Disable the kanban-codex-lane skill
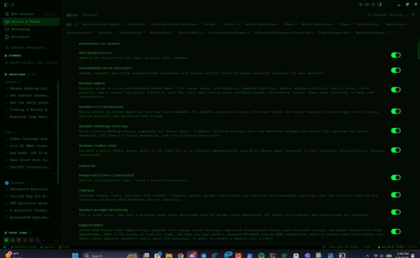Screen dimensions: 420x258 coord(396,150)
